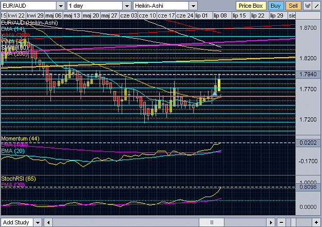
Task: Click the 0.8098 StochRSI value marker
Action: tap(308, 187)
